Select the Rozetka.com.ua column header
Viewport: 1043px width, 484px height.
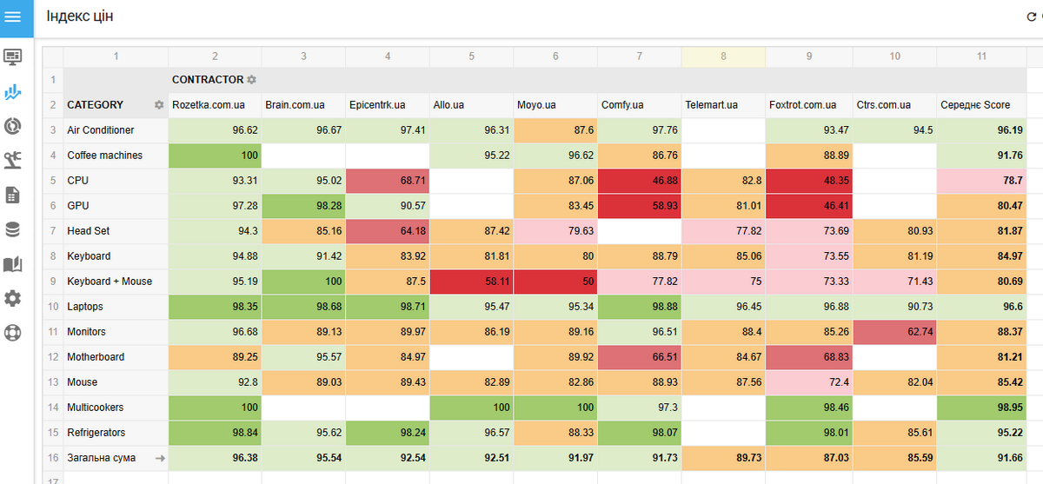[x=209, y=105]
